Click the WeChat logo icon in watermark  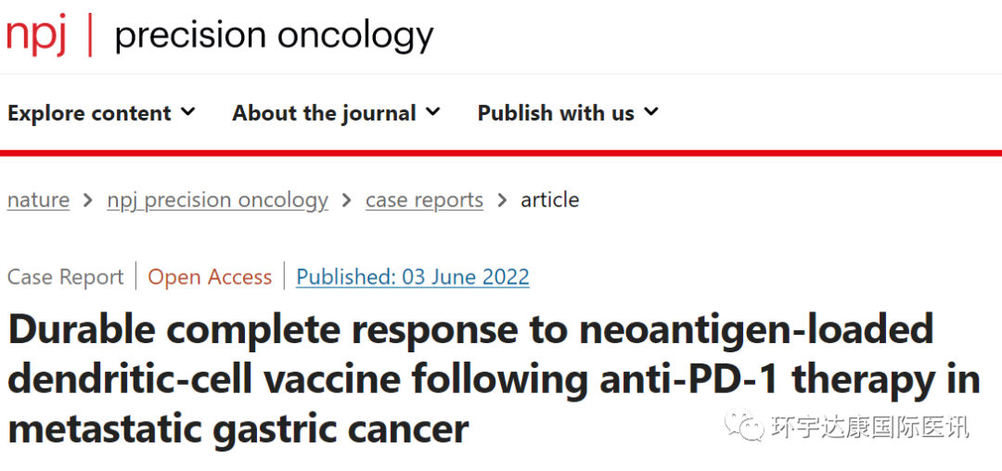point(746,426)
